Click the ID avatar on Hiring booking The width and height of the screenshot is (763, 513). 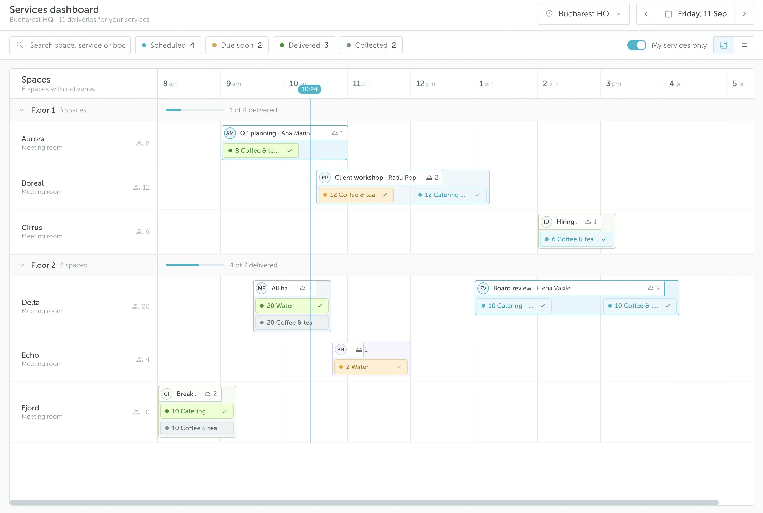coord(546,222)
